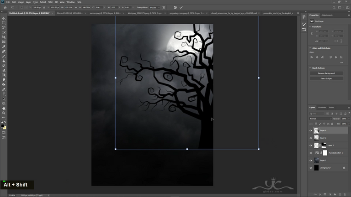This screenshot has width=351, height=197.
Task: Toggle relative positioning triangle icon
Action: point(44,7)
